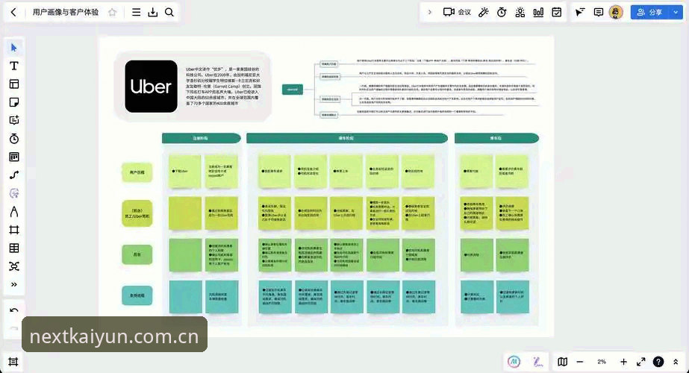Select the black Uber logo image
Screen dimensions: 689x373
tap(151, 87)
